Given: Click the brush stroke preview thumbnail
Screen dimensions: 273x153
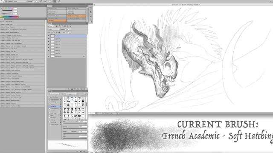Looking at the screenshot, I should [67, 145].
